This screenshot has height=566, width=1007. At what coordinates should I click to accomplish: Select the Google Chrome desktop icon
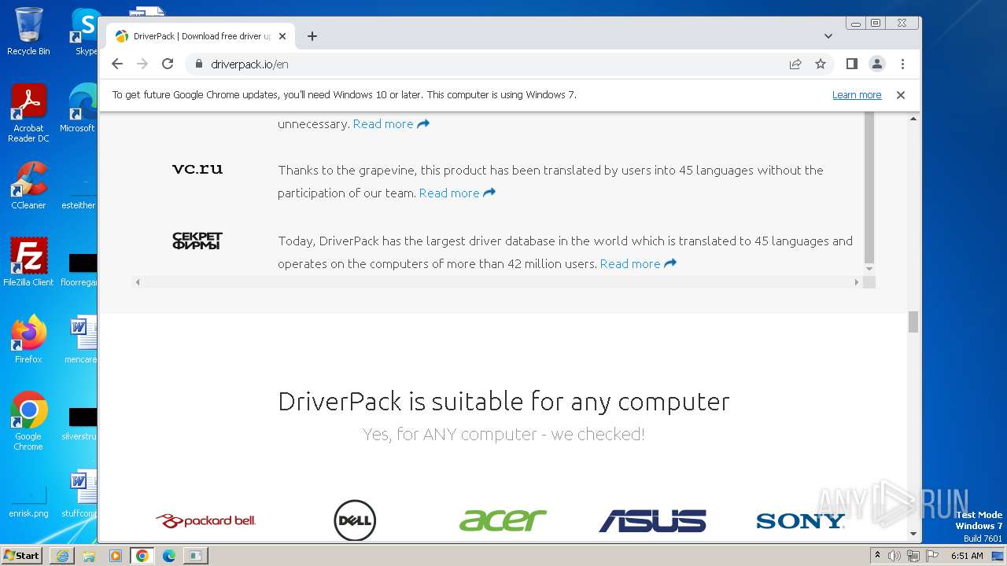click(x=28, y=421)
